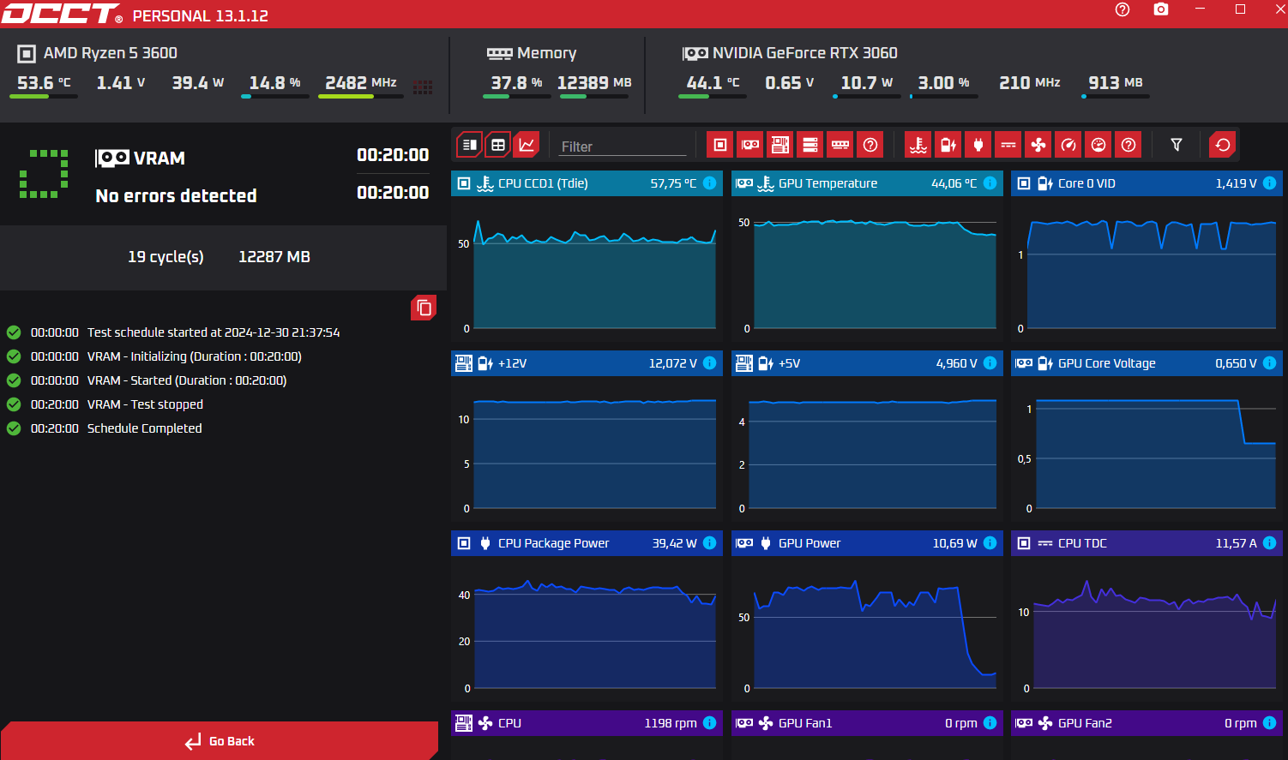This screenshot has width=1288, height=760.
Task: Open info for CPU Package Power graph
Action: tap(710, 543)
